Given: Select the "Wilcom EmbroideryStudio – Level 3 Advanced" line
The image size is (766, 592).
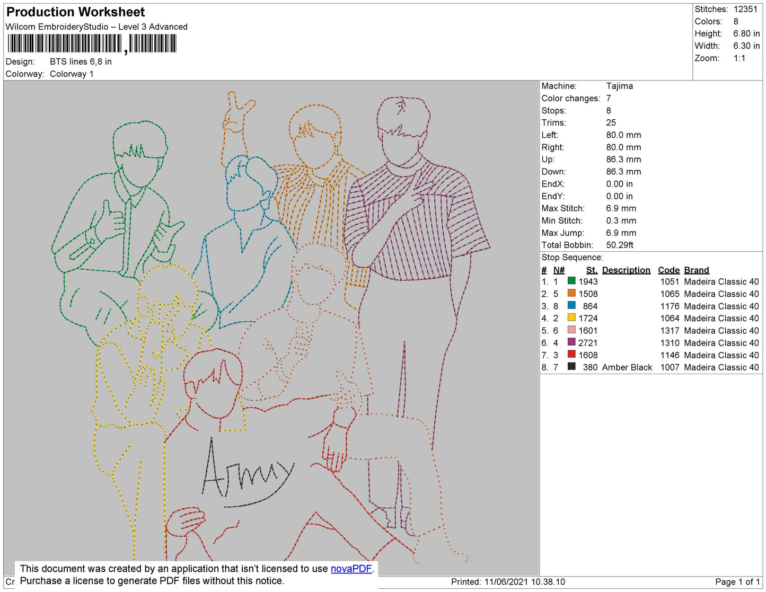Looking at the screenshot, I should (x=96, y=26).
